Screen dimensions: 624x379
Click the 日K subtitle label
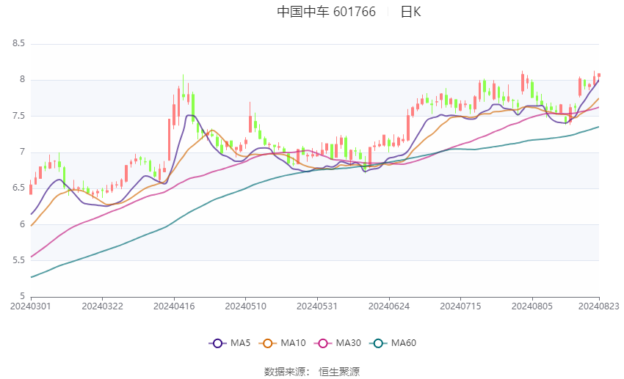tap(410, 12)
